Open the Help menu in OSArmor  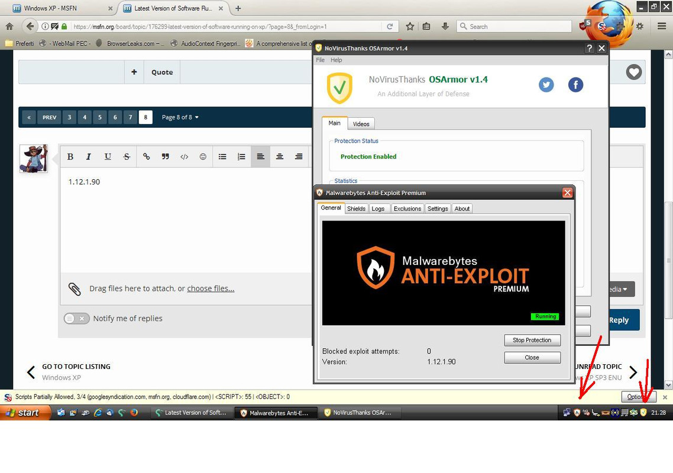[336, 60]
